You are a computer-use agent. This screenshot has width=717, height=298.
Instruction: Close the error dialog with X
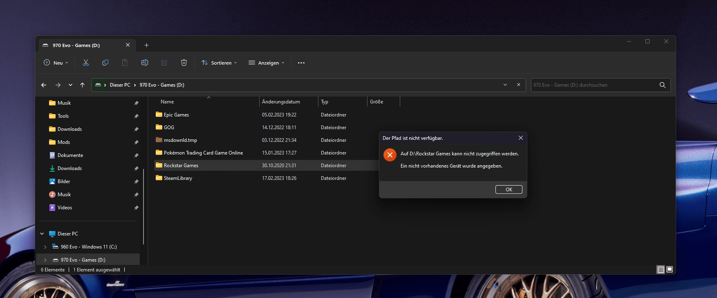click(520, 138)
